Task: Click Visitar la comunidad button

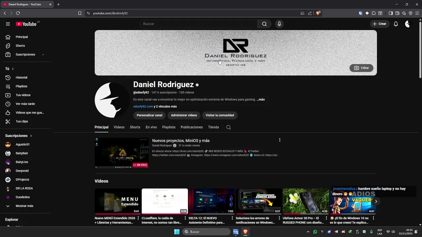Action: pos(220,115)
